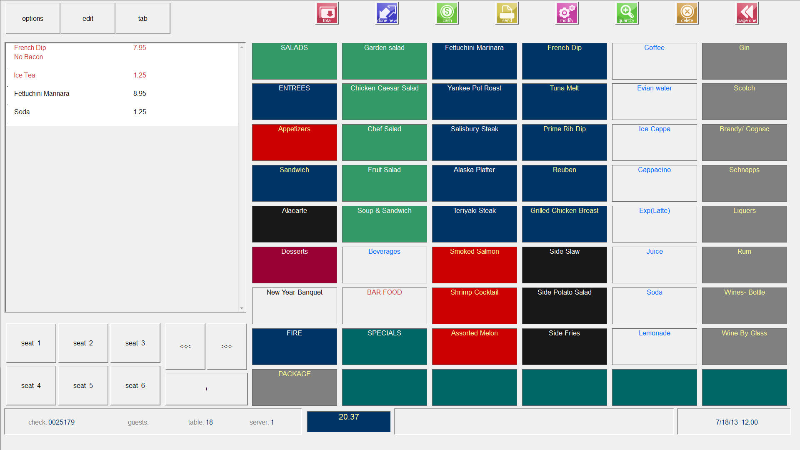
Task: Select seat 6
Action: [135, 385]
